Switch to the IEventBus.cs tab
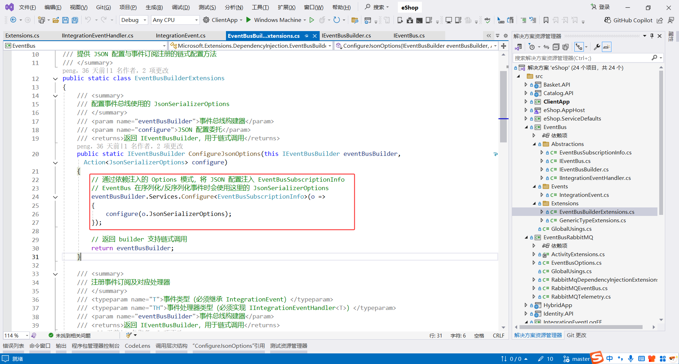Screen dimensions: 679x364 (409, 36)
